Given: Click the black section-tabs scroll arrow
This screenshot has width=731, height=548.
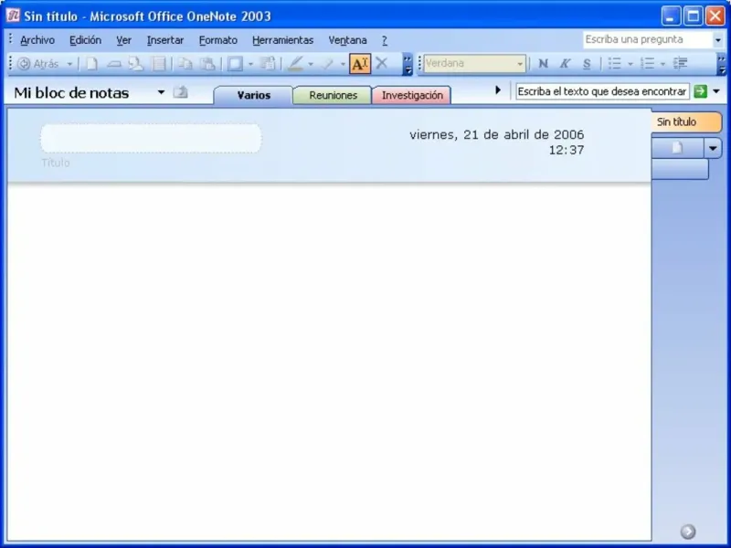Looking at the screenshot, I should 498,90.
